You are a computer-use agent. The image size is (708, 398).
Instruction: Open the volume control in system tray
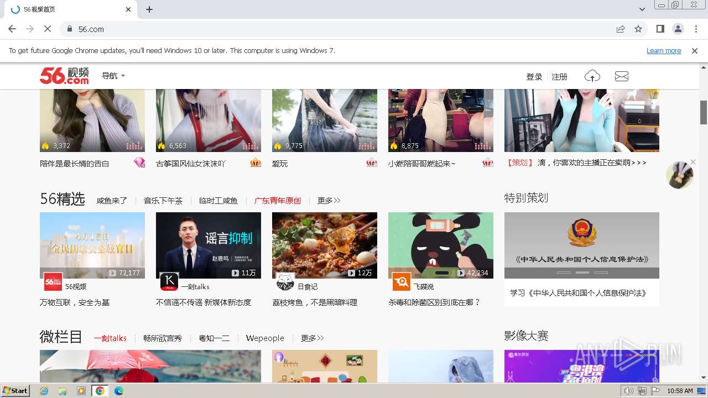628,391
